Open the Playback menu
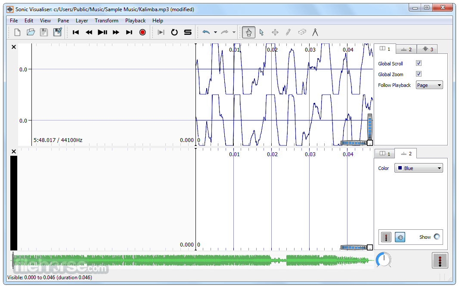459x287 pixels. coord(135,21)
